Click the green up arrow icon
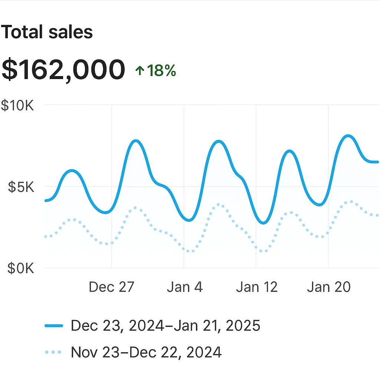The image size is (380, 380). click(140, 71)
